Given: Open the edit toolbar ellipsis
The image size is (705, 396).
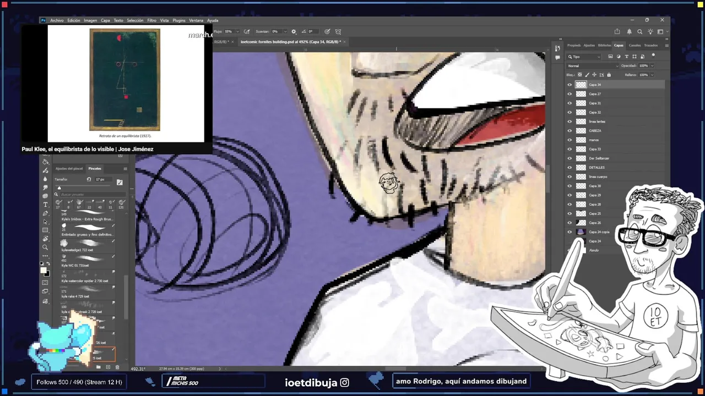Looking at the screenshot, I should (45, 256).
